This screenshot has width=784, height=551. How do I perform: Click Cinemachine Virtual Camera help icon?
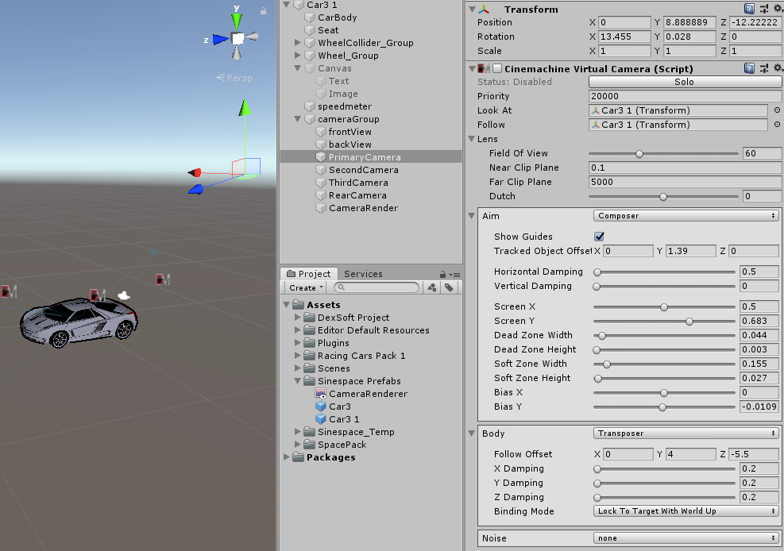coord(749,68)
